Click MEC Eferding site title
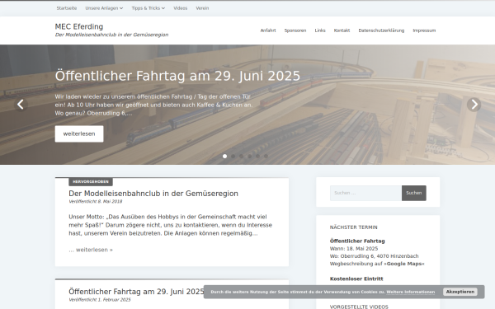495x309 pixels. (79, 26)
